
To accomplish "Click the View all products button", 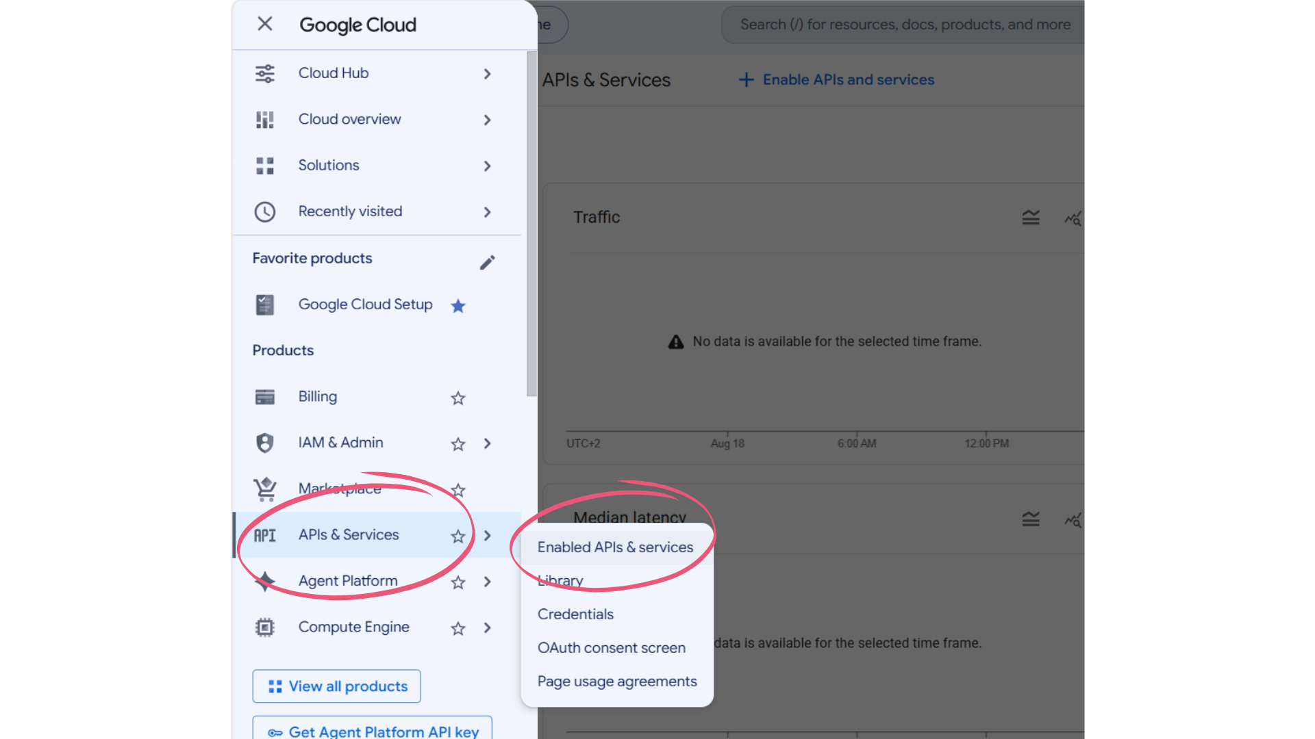I will point(336,686).
